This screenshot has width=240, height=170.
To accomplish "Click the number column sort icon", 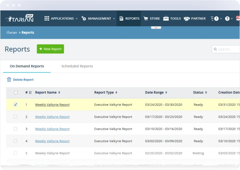I will [x=30, y=93].
